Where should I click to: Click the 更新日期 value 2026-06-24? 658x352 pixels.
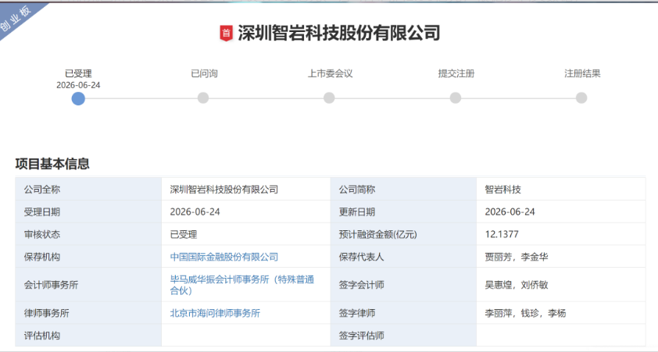[510, 212]
